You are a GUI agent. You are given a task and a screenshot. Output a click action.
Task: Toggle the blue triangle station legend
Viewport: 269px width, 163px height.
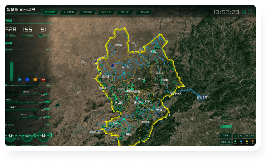241,142
